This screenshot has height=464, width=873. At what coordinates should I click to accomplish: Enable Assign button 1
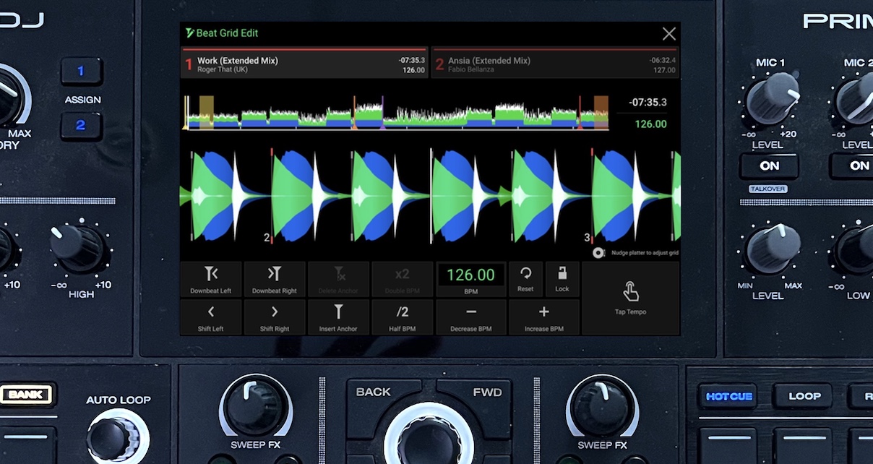(82, 71)
